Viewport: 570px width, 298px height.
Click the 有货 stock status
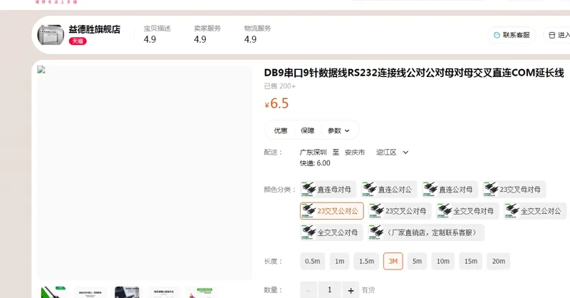pos(368,290)
